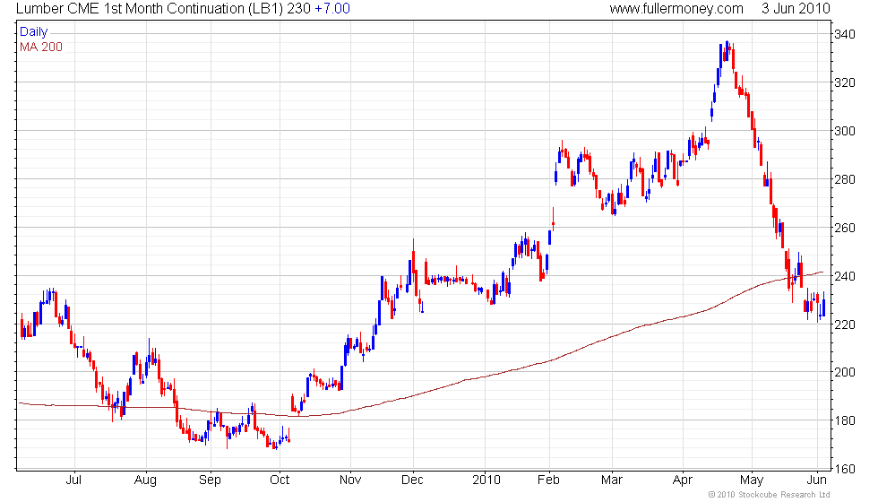This screenshot has width=878, height=502.
Task: Click the 'Mar' month label
Action: pyautogui.click(x=611, y=480)
